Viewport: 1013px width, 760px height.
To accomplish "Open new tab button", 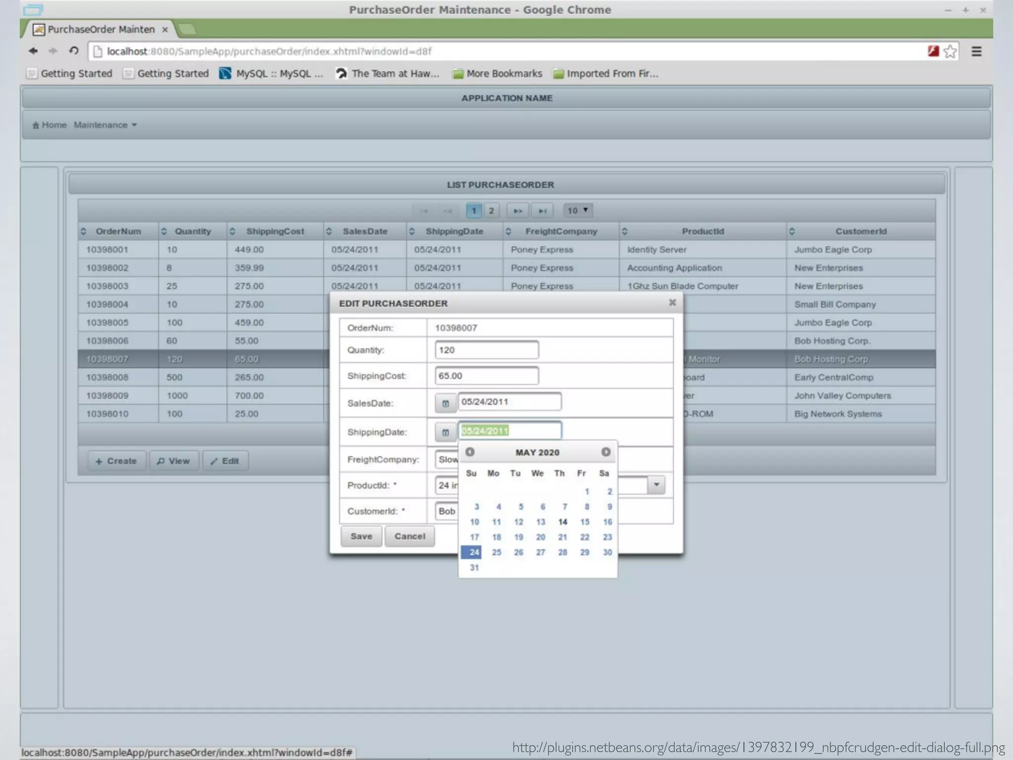I will [x=187, y=29].
